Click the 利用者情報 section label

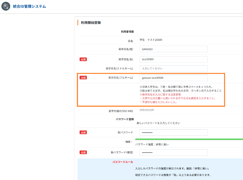tap(128, 31)
